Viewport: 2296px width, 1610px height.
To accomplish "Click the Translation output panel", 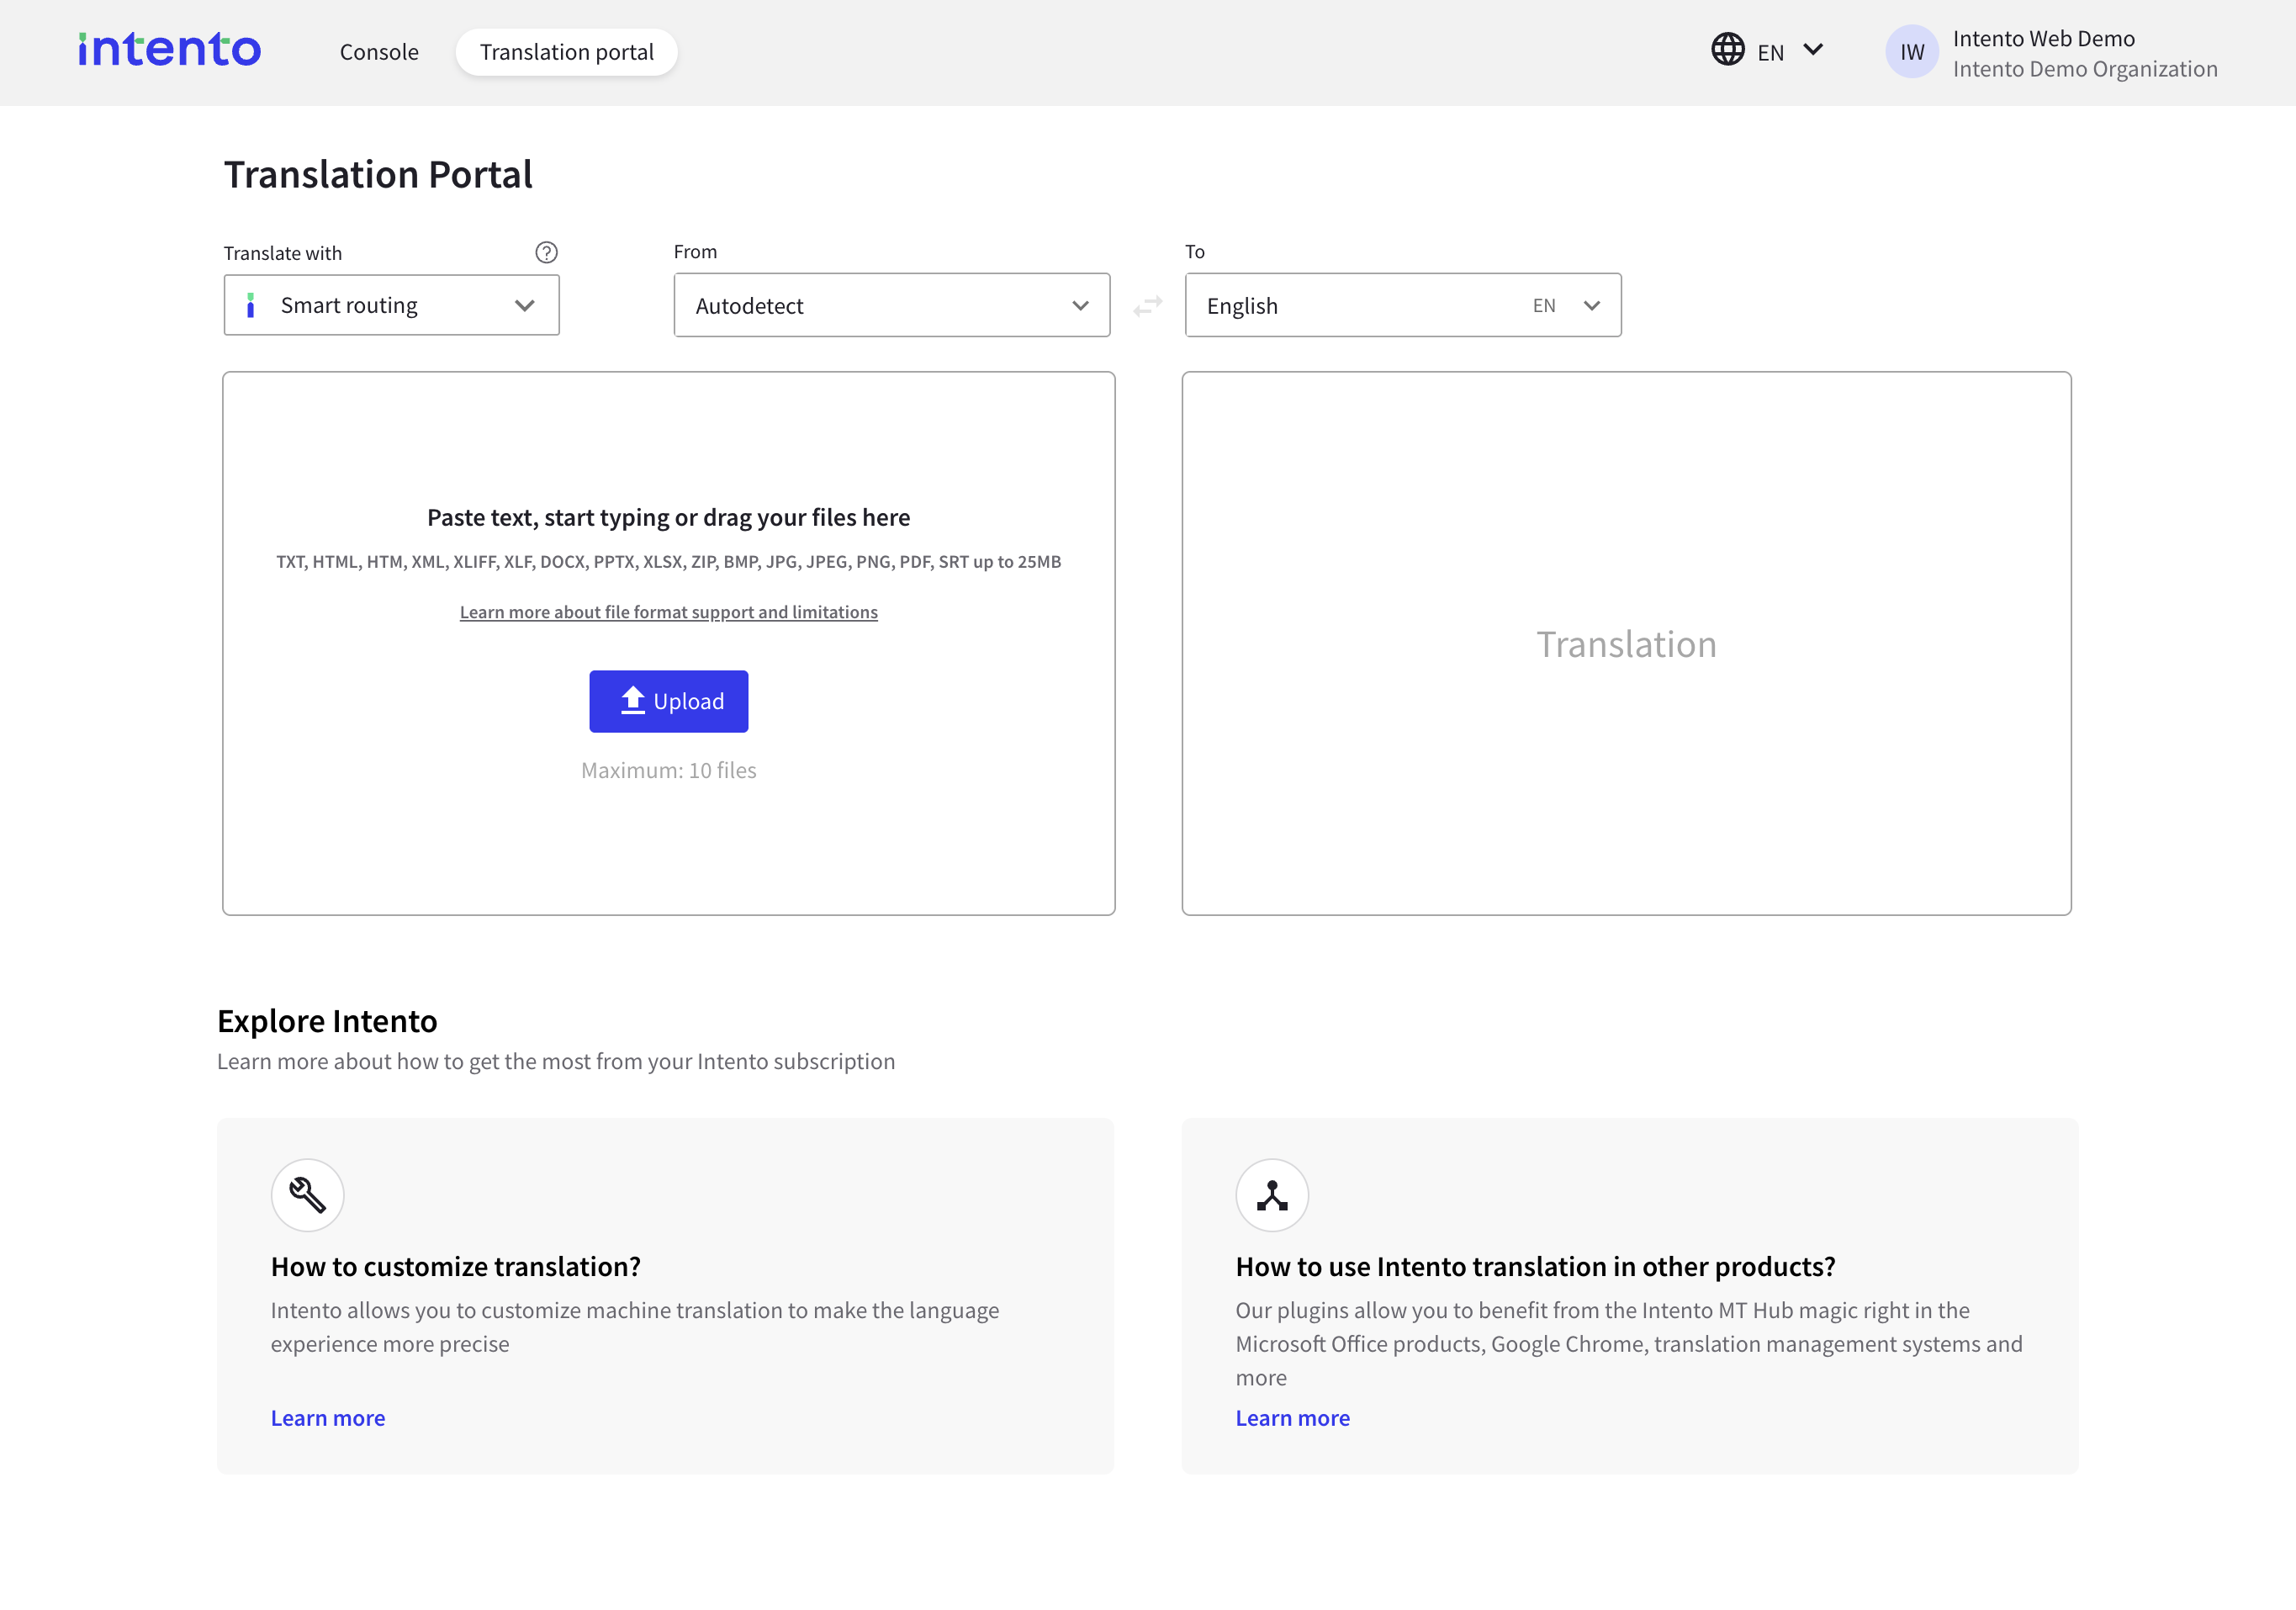I will (x=1626, y=643).
